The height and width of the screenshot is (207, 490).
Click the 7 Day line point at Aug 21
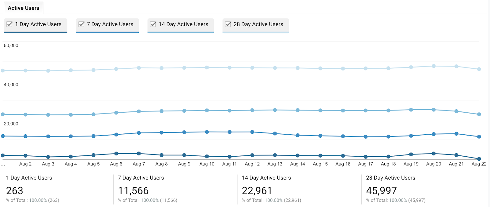click(x=456, y=134)
